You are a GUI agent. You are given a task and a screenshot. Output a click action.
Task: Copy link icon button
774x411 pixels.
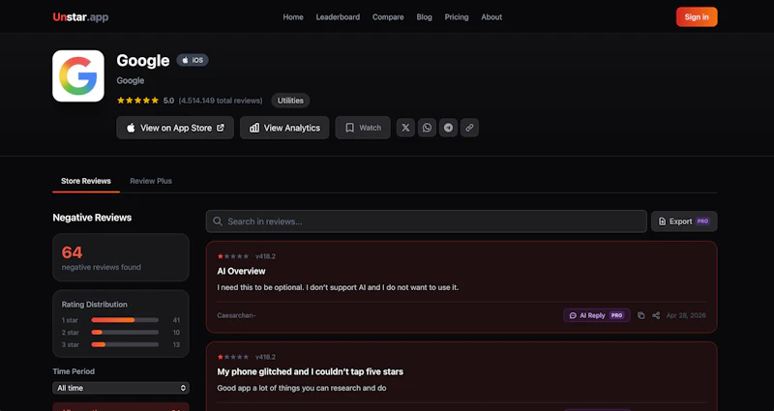coord(469,128)
